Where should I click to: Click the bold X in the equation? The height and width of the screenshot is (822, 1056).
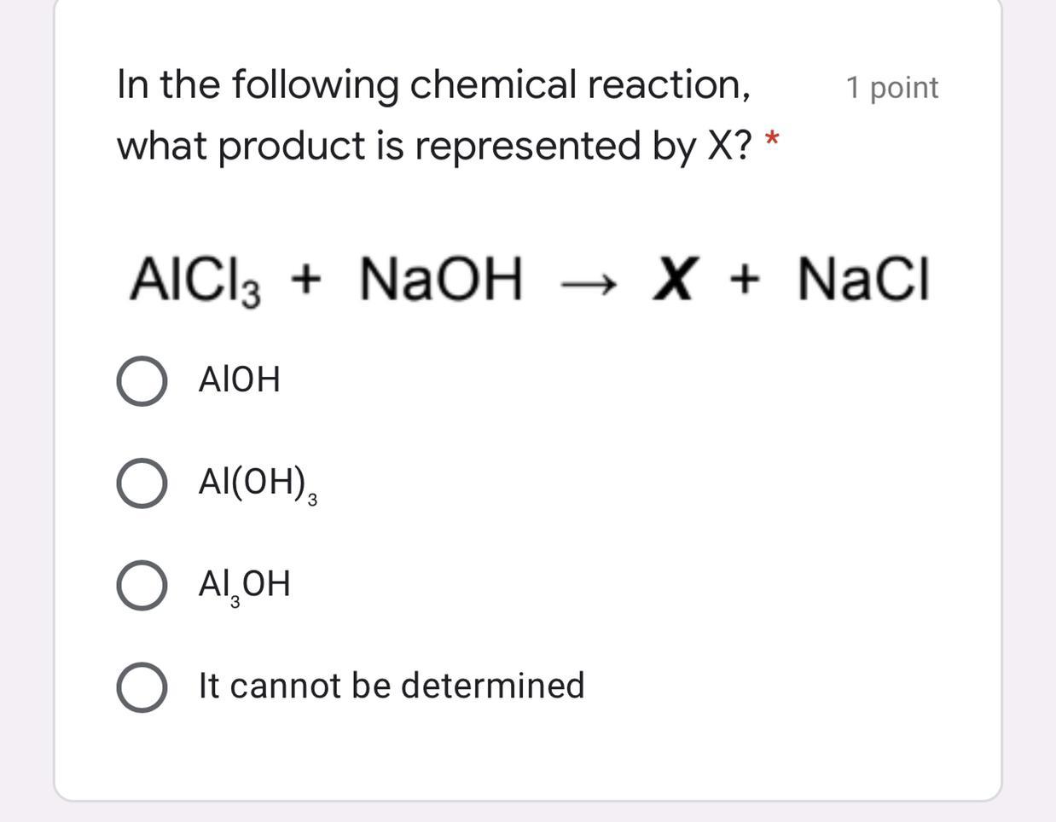coord(672,279)
